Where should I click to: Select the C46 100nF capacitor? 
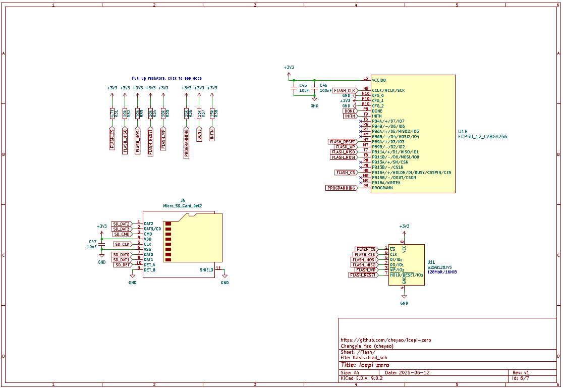[x=314, y=88]
